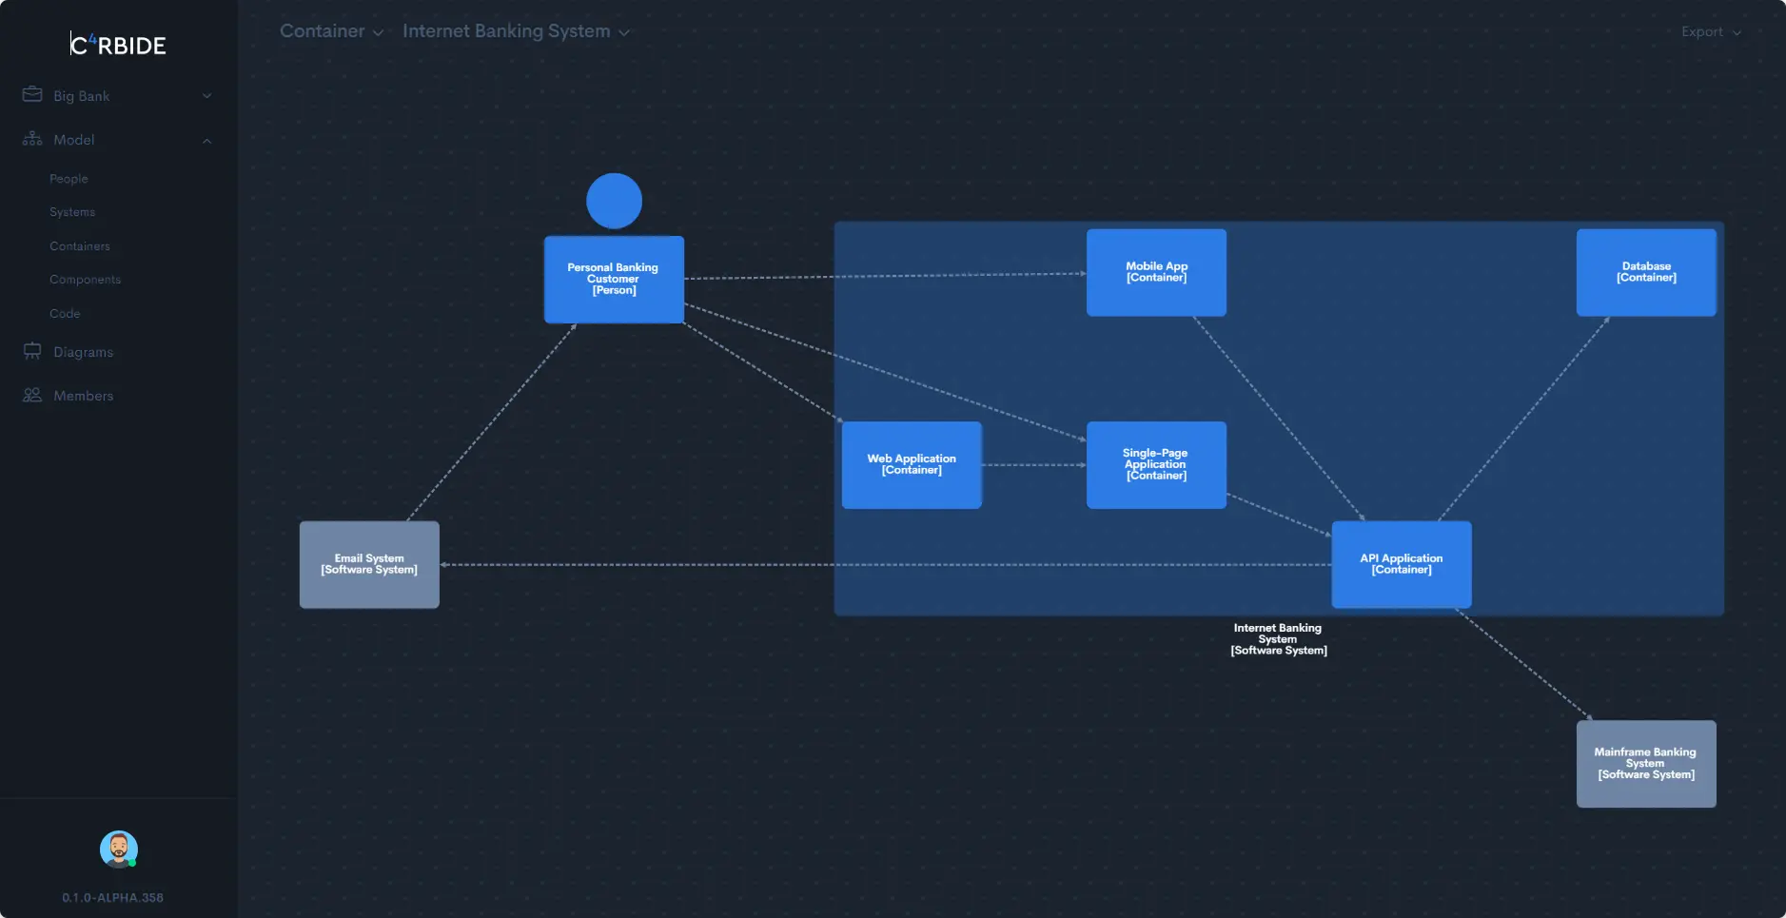Screen dimensions: 1786x918
Task: Select the Model section label
Action: [x=73, y=140]
